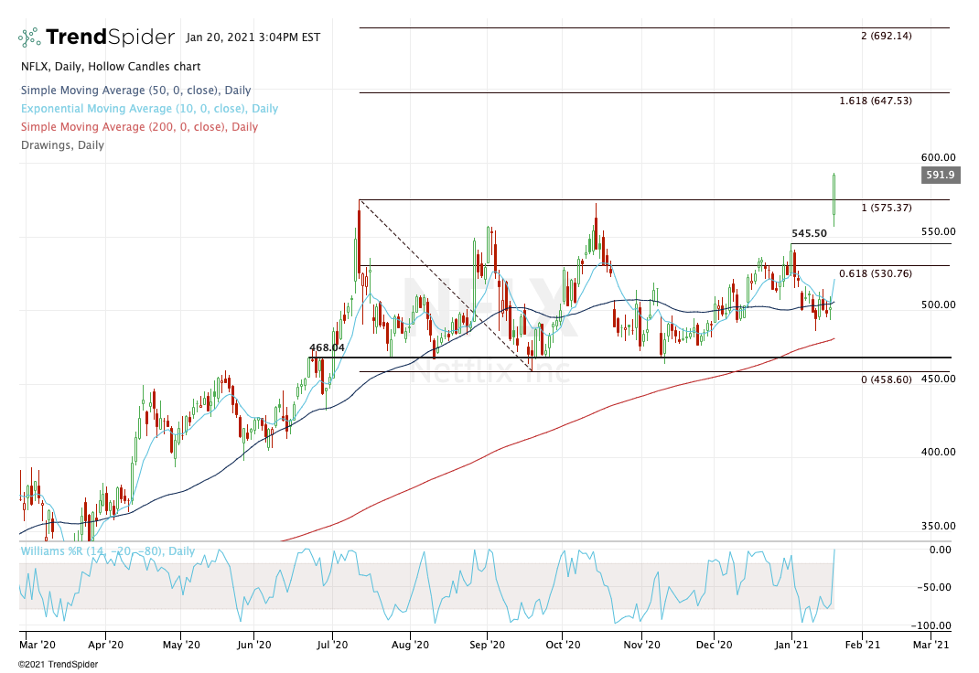Click the Fibonacci label 1 (575.37)
The height and width of the screenshot is (673, 979).
coord(886,208)
